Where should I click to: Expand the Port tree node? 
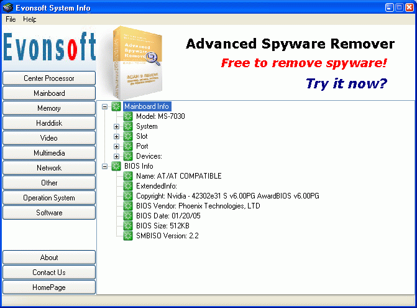(x=116, y=146)
